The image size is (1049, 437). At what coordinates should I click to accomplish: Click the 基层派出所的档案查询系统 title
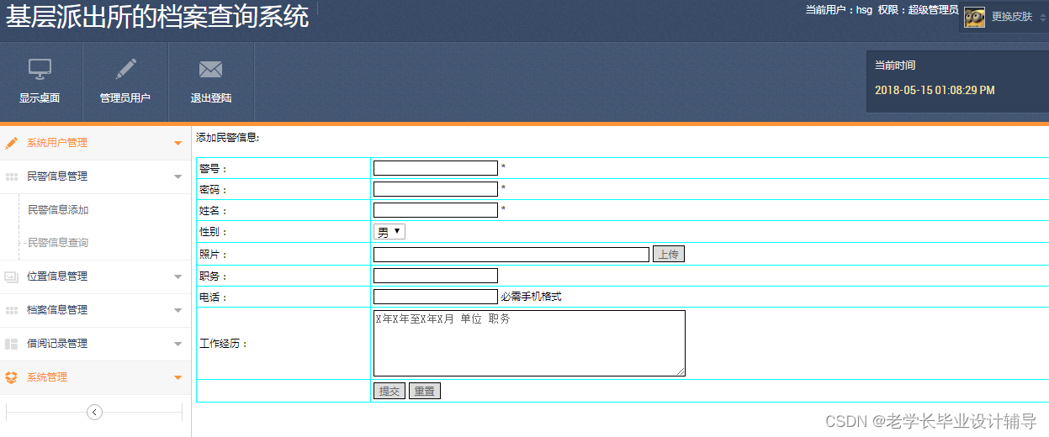(x=158, y=16)
